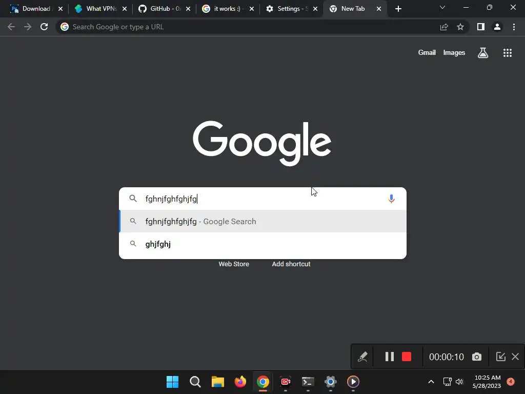Close the GitHub tab
This screenshot has height=394, width=525.
pyautogui.click(x=188, y=9)
